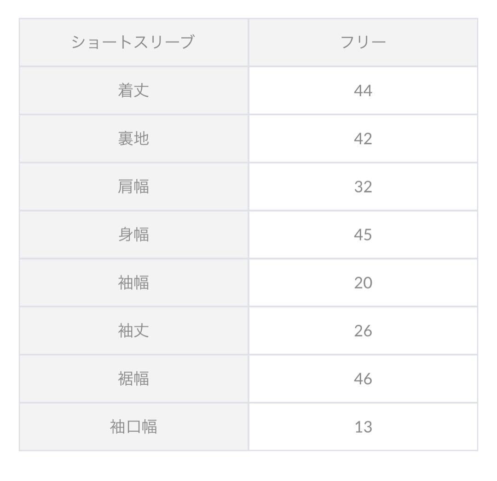Click the 着丈 value 44

pyautogui.click(x=363, y=91)
